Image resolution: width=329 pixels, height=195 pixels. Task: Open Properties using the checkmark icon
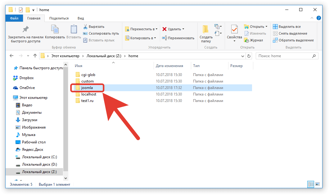pos(234,30)
